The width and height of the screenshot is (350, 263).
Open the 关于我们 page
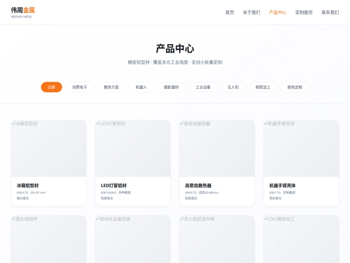(251, 12)
